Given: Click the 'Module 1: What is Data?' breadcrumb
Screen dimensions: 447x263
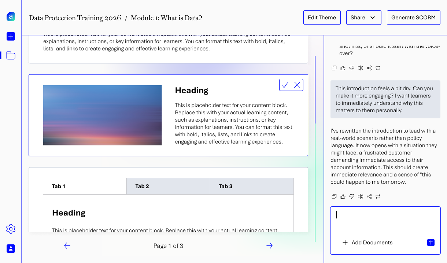Looking at the screenshot, I should pyautogui.click(x=166, y=18).
